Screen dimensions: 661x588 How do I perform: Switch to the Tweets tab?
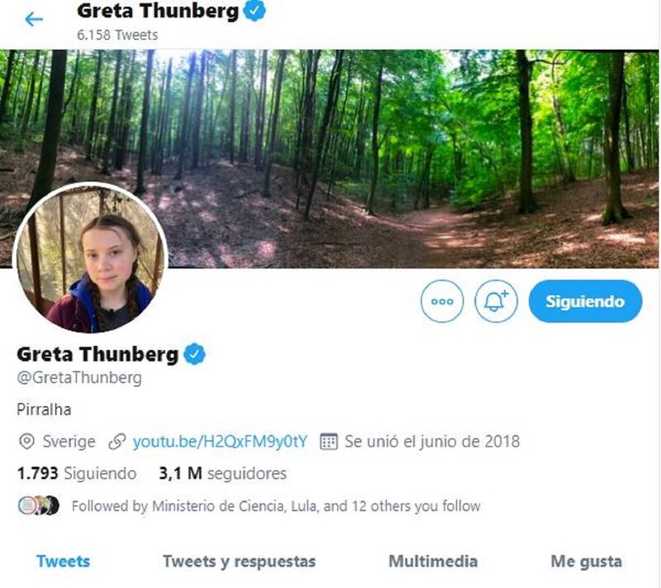coord(64,562)
